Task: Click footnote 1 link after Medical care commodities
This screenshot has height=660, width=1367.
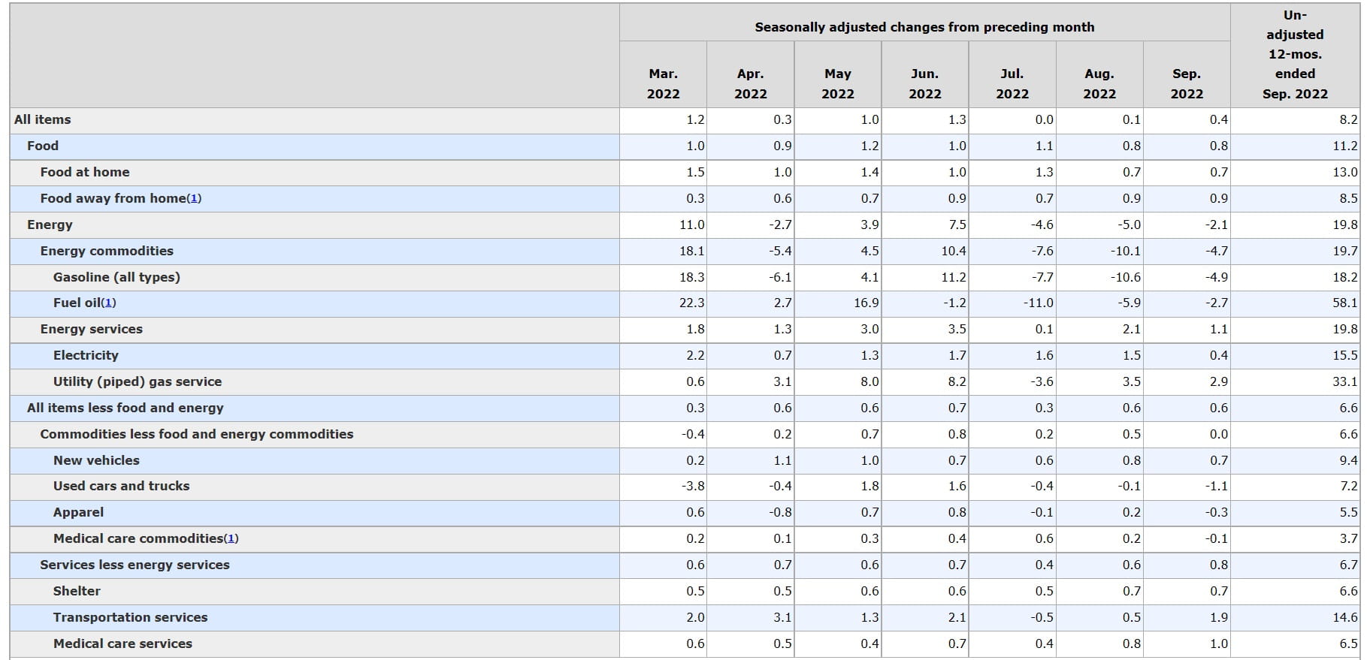Action: (x=231, y=538)
